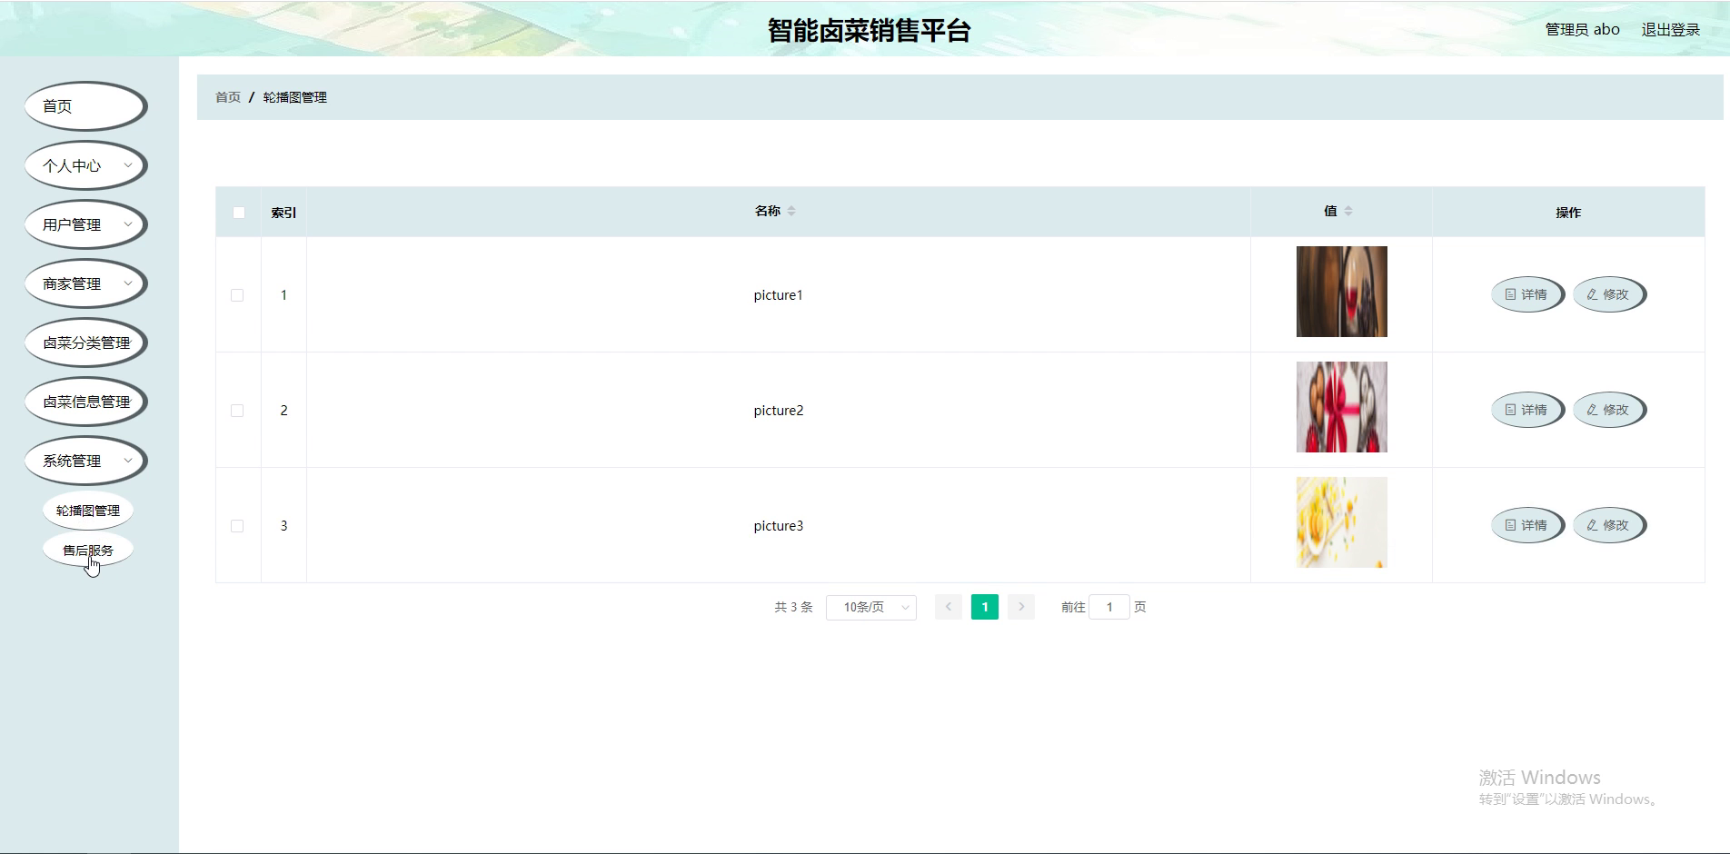Image resolution: width=1730 pixels, height=854 pixels.
Task: Open 卤菜信息管理 from the sidebar
Action: [85, 402]
